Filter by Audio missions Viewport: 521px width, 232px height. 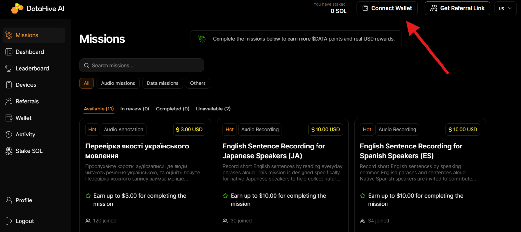(x=118, y=83)
